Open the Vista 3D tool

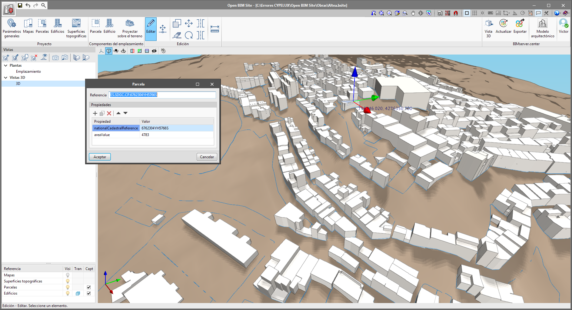click(x=488, y=28)
